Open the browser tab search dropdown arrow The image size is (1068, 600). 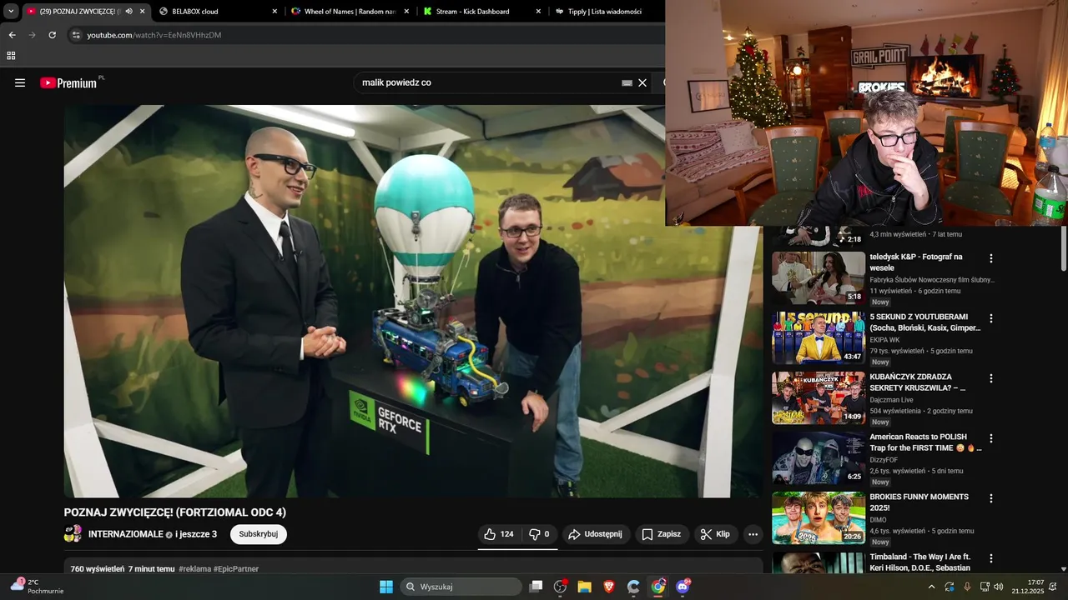coord(11,12)
